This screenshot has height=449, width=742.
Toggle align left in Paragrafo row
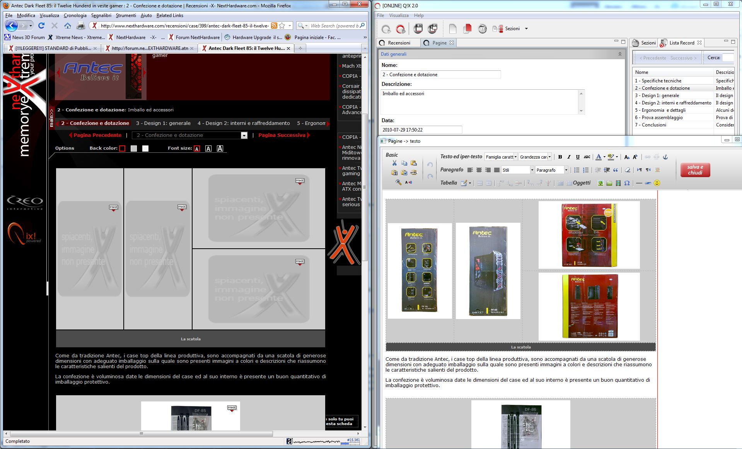coord(470,170)
